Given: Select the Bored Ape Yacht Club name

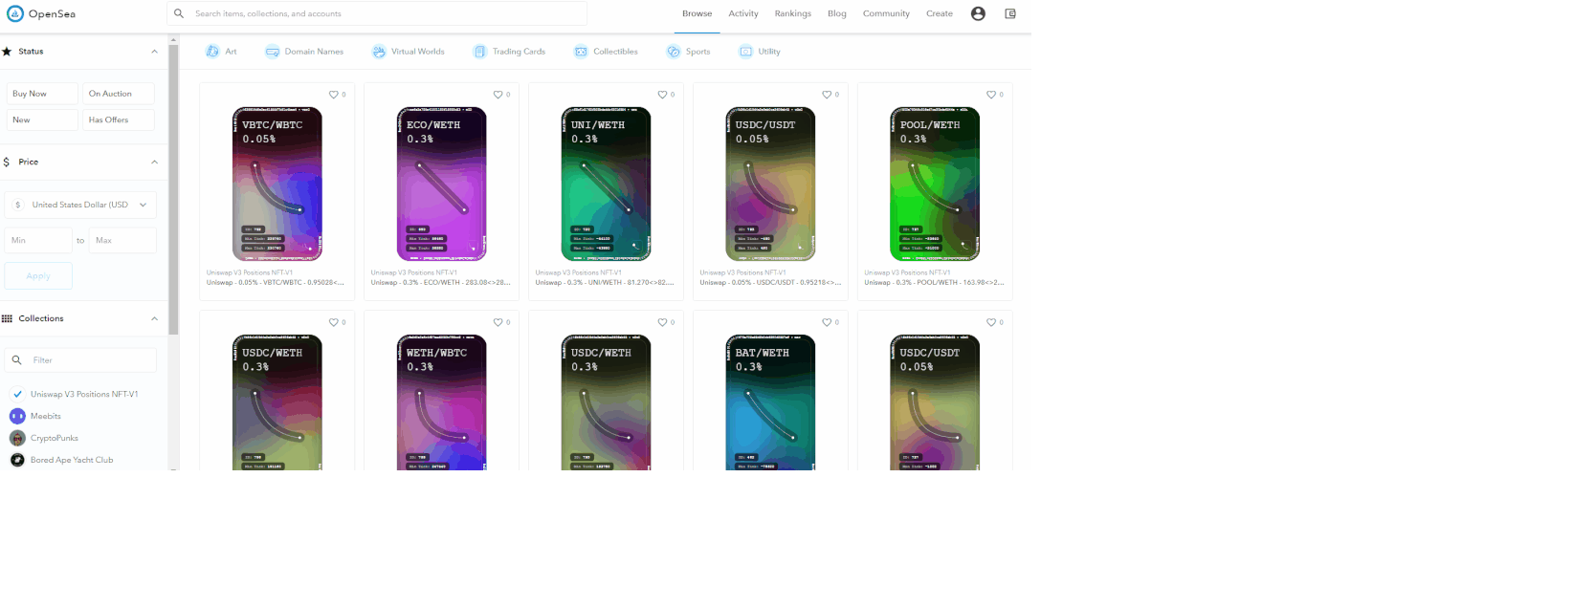Looking at the screenshot, I should coord(72,460).
